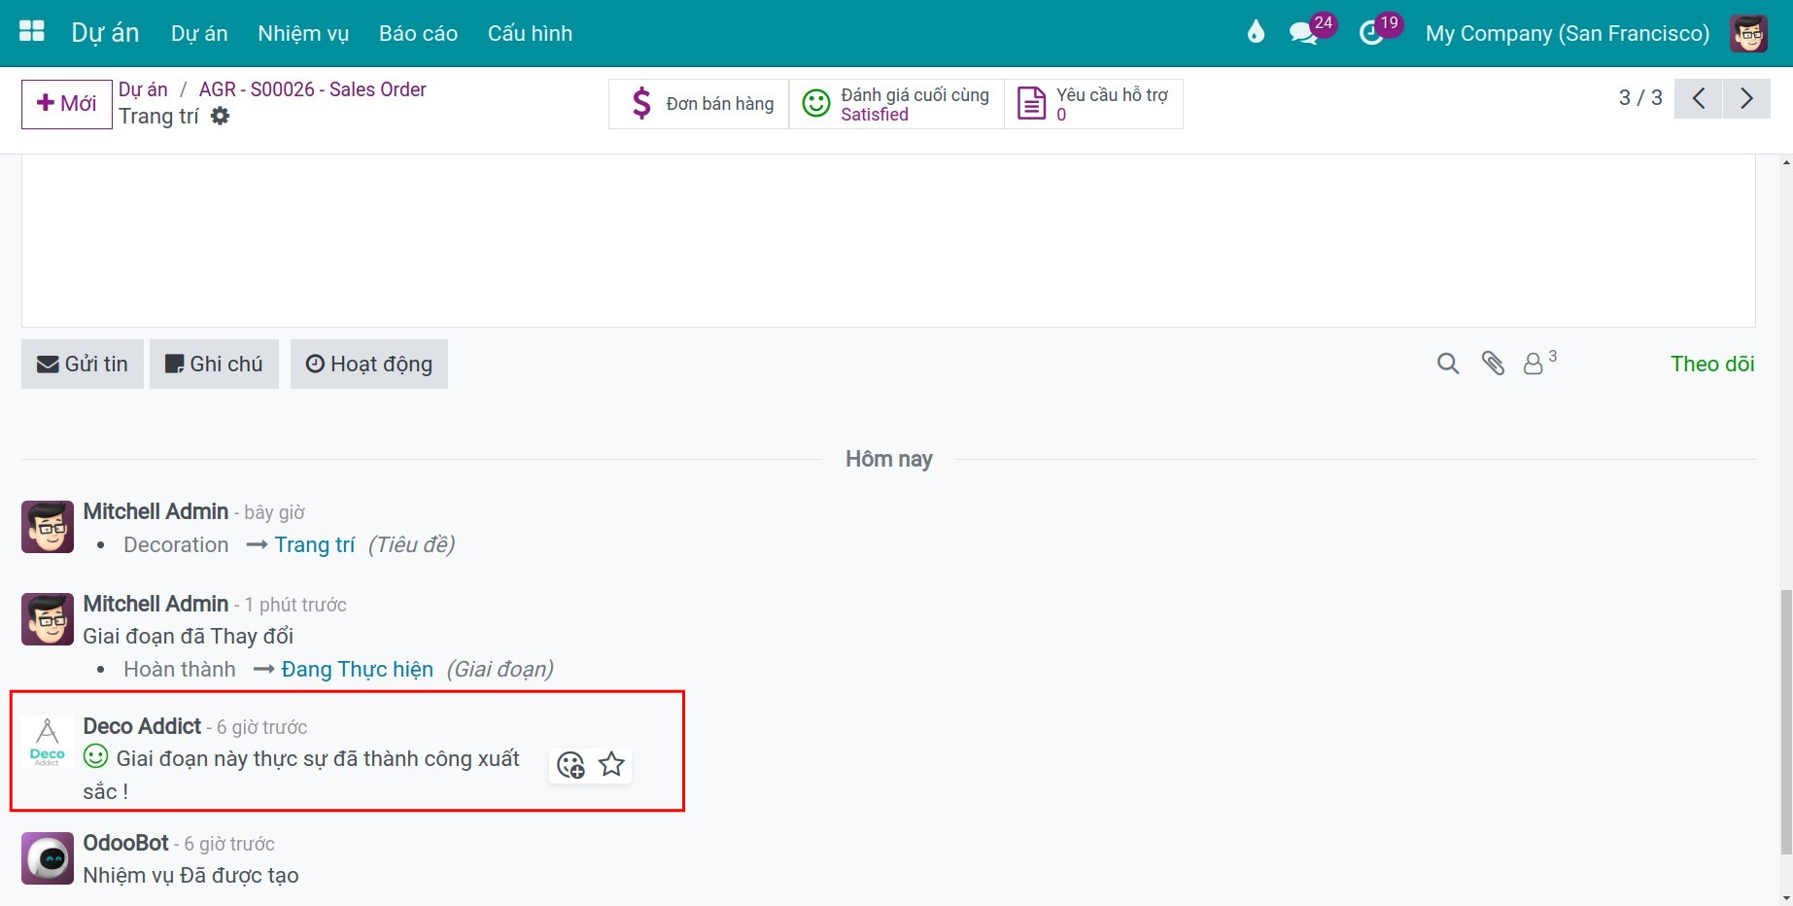
Task: Click the gear icon next to Trang trí
Action: click(x=221, y=117)
